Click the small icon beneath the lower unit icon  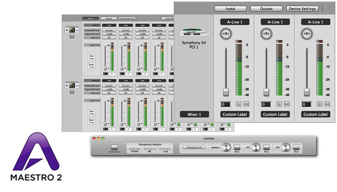coord(72,92)
